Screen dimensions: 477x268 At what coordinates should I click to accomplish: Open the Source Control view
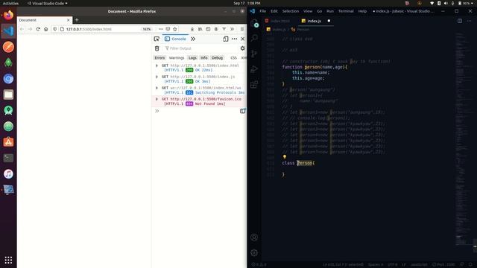tap(254, 54)
